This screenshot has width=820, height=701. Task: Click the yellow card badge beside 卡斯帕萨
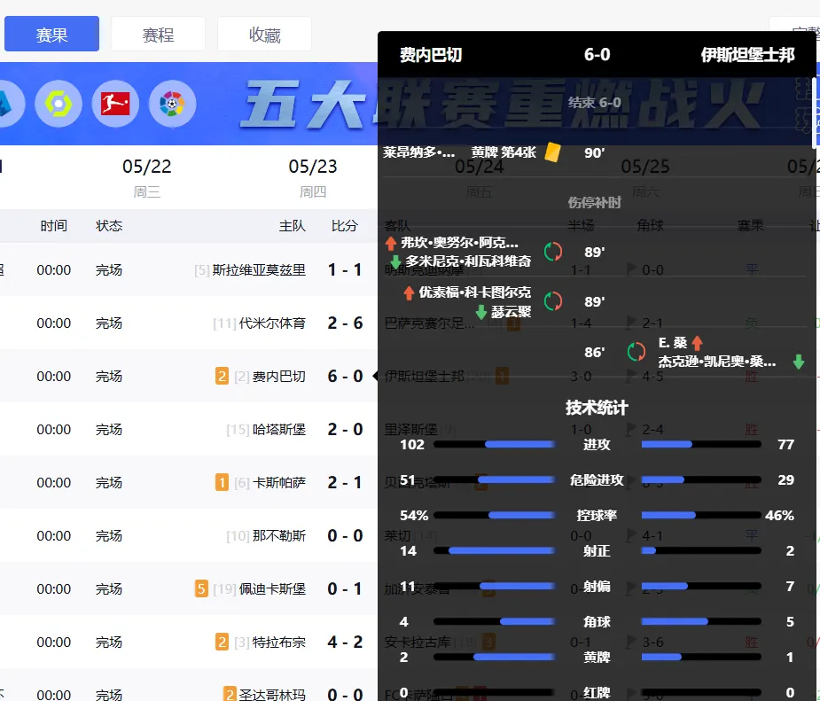222,482
